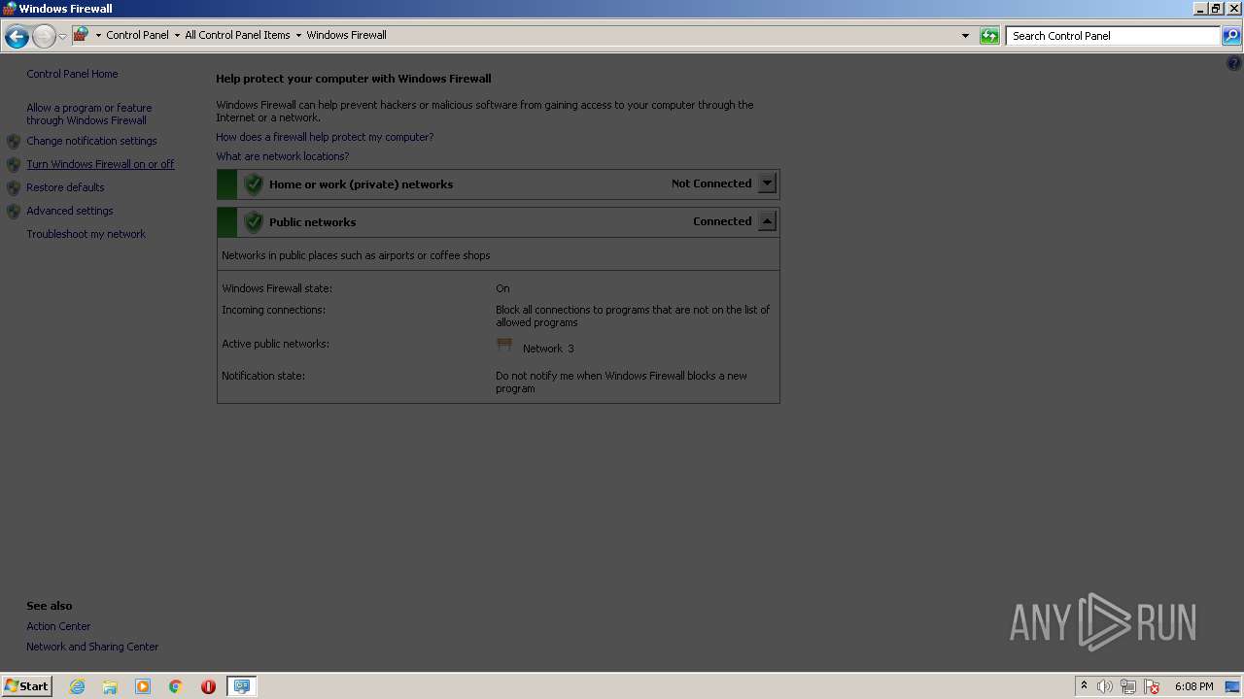This screenshot has height=699, width=1244.
Task: Open How does a firewall help link
Action: point(325,137)
